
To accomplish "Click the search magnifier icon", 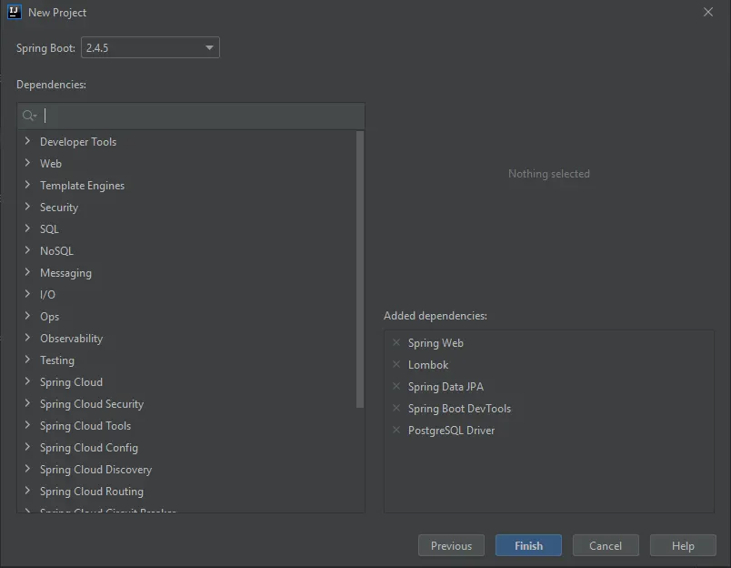I will [x=29, y=116].
